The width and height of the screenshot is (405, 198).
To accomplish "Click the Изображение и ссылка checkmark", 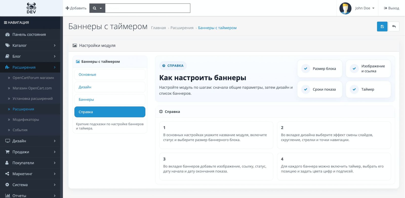I will click(x=354, y=68).
